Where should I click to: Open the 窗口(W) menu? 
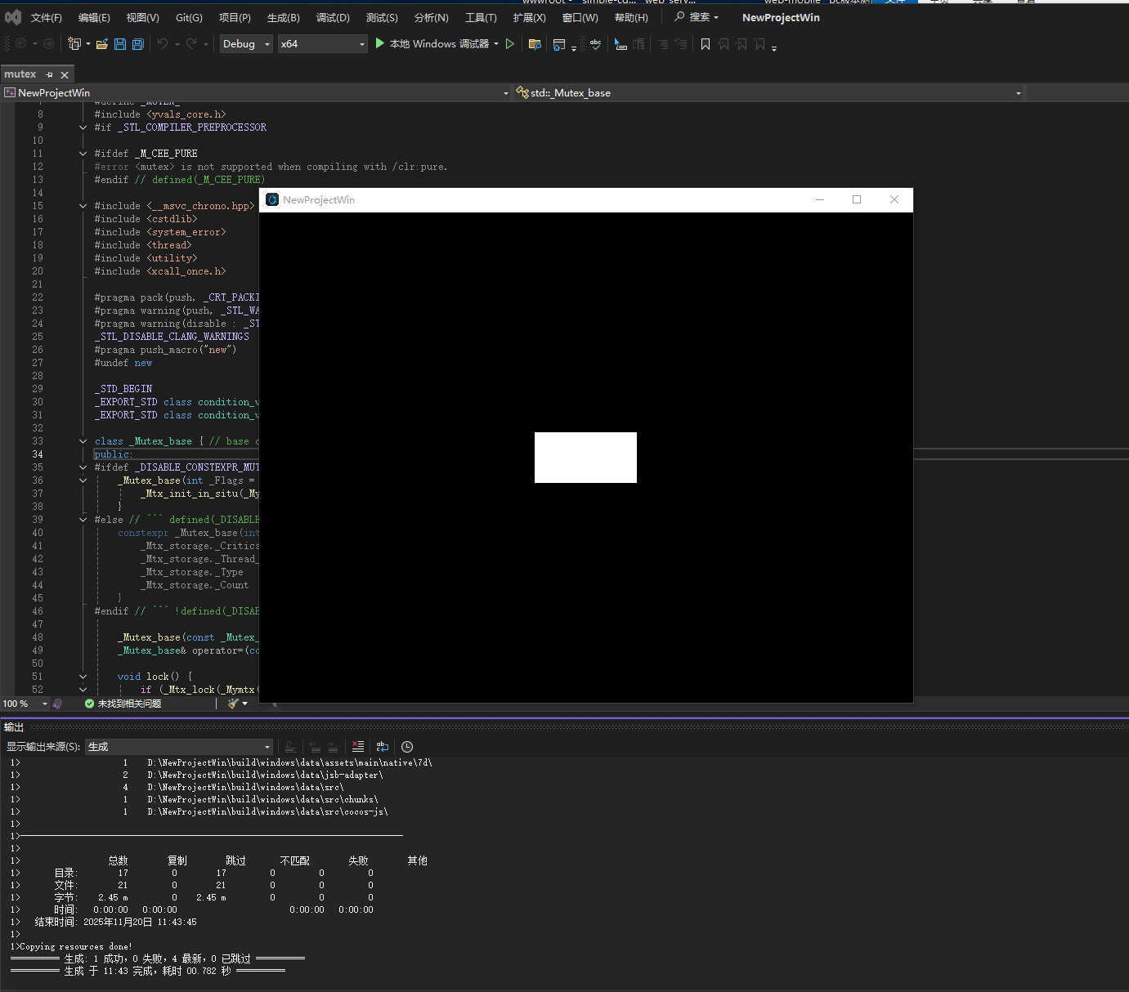click(580, 18)
